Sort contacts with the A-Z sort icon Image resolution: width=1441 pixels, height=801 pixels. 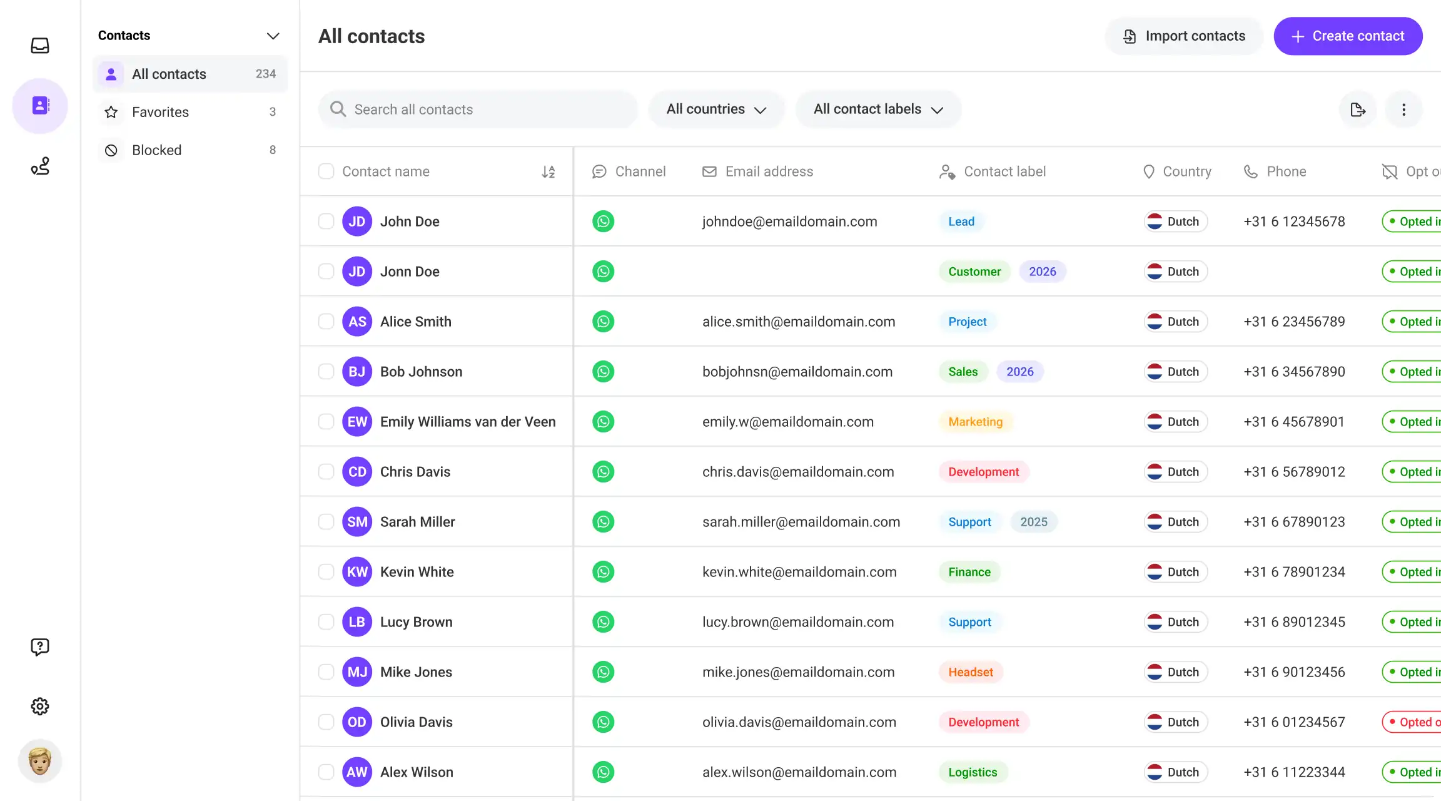[549, 171]
